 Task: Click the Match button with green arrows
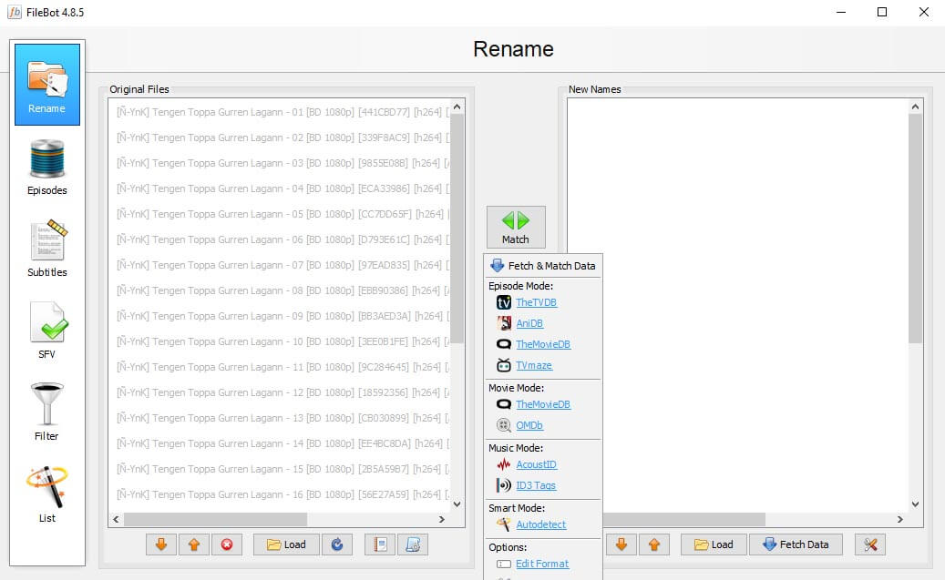(x=516, y=227)
